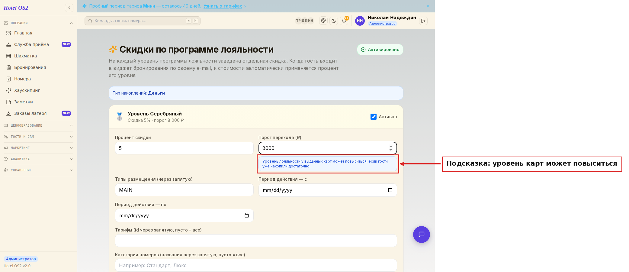Click the Заказы лагеря tent icon
The height and width of the screenshot is (272, 629).
click(x=9, y=113)
